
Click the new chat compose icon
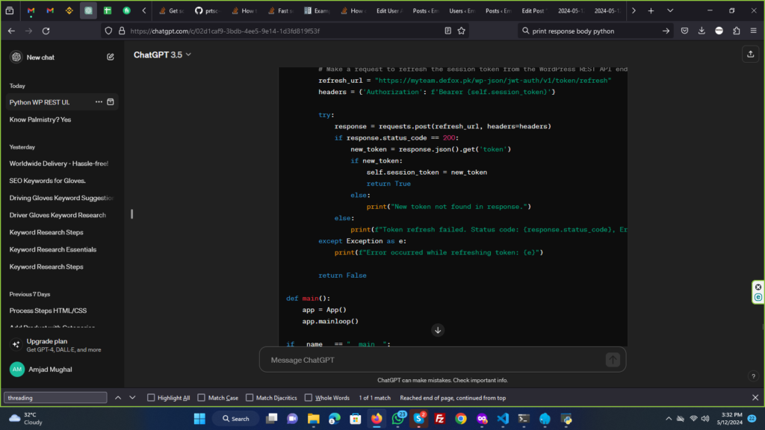coord(111,57)
